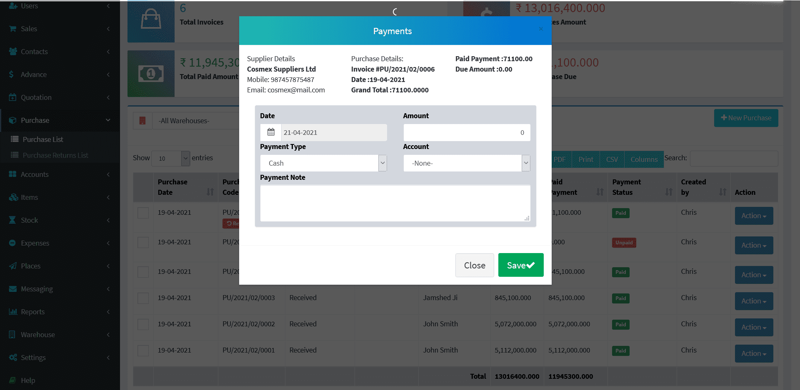Save the payment with the green Save button

(520, 265)
